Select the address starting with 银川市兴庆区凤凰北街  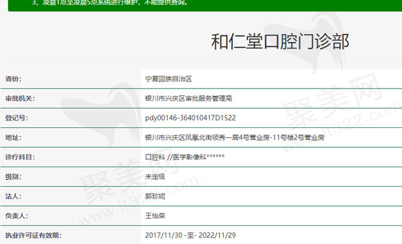pyautogui.click(x=234, y=138)
